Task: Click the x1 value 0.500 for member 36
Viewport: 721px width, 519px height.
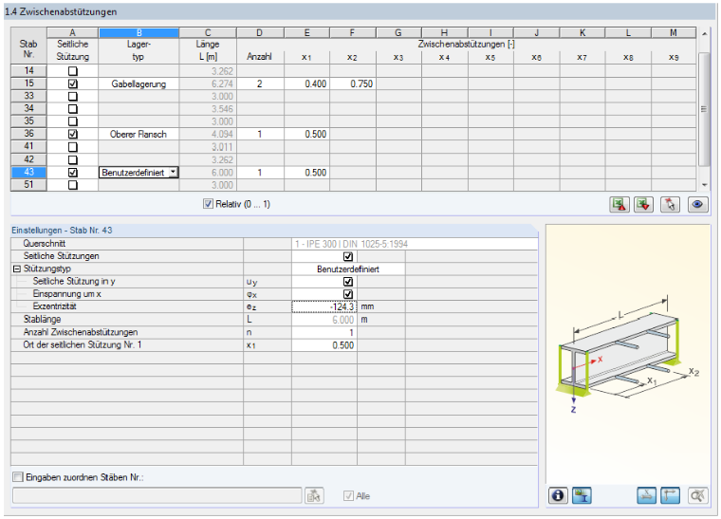Action: coord(306,134)
